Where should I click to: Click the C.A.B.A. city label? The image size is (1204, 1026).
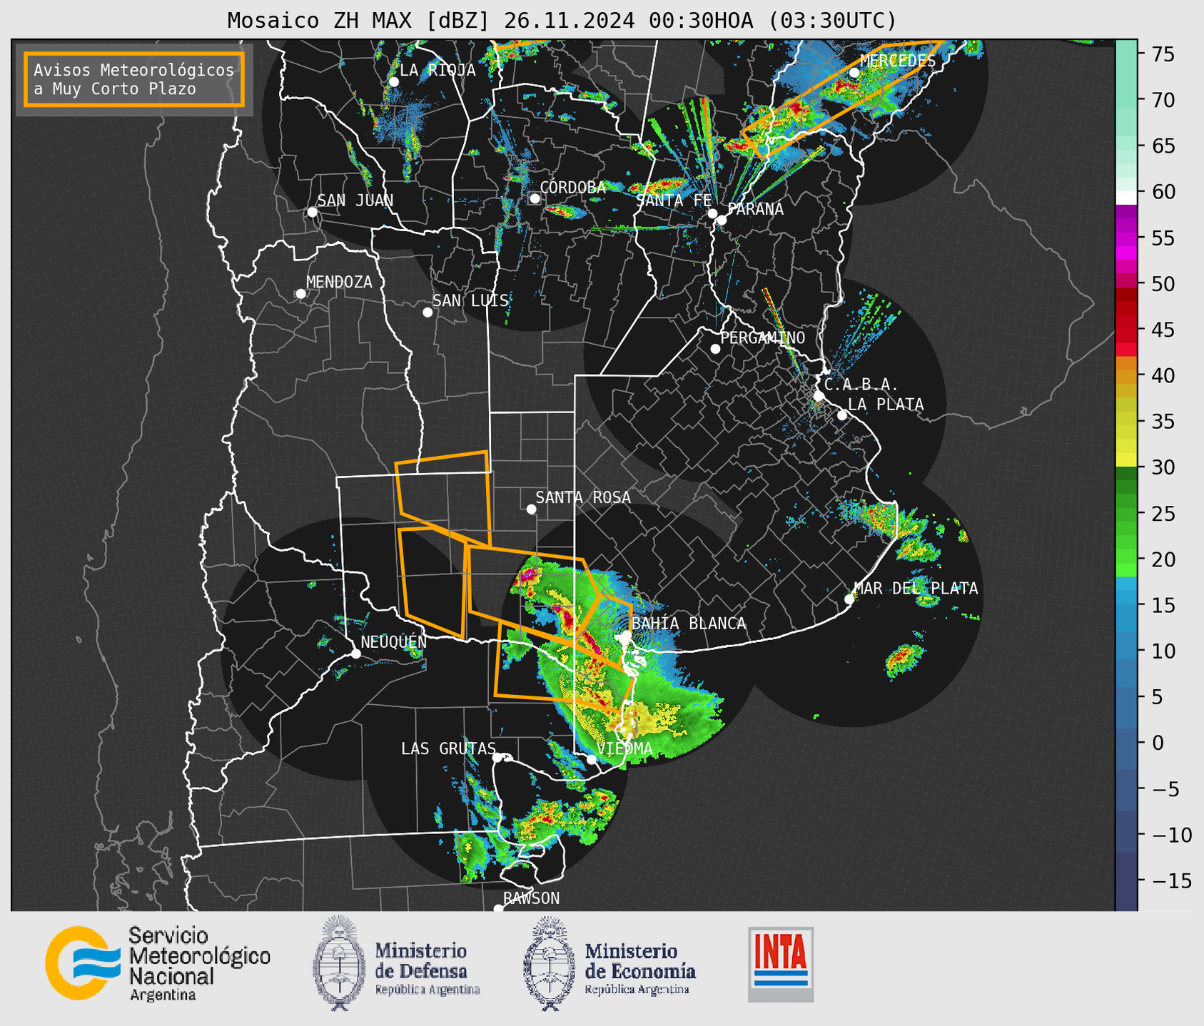tap(861, 385)
